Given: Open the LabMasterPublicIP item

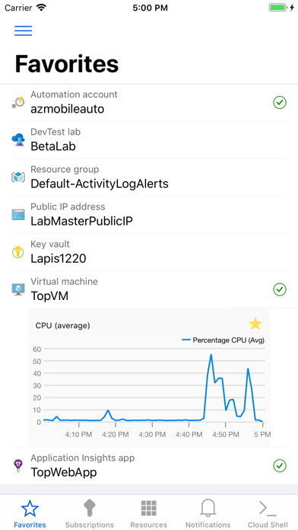Looking at the screenshot, I should 149,215.
